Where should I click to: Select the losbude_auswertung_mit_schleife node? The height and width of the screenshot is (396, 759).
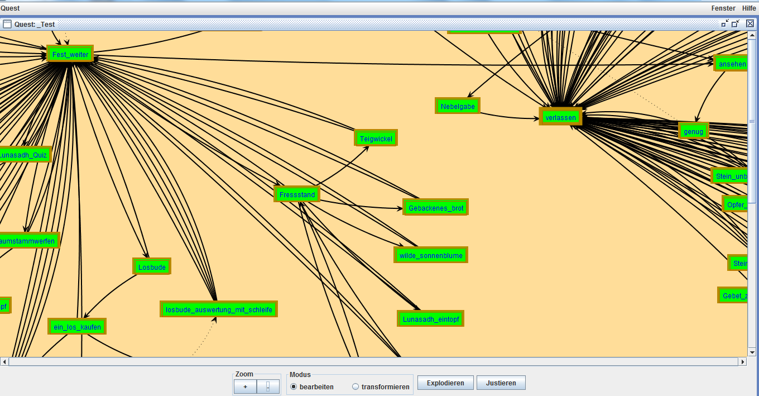point(218,309)
